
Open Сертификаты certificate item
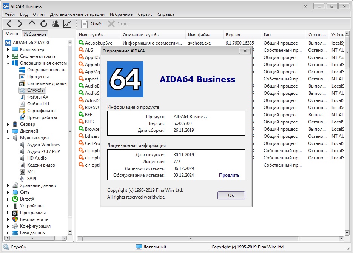coord(37,111)
